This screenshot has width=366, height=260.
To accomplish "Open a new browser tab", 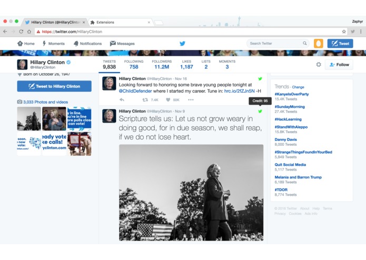I will point(159,23).
